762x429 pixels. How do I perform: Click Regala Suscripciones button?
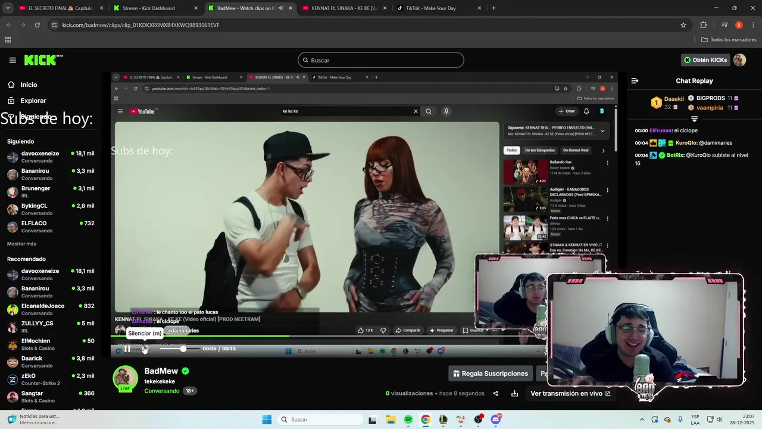coord(491,374)
